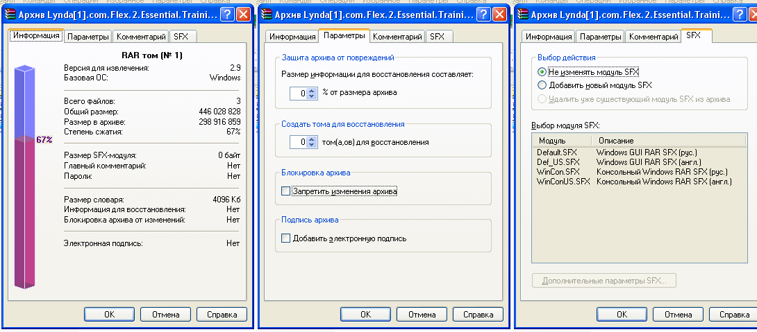
Task: Decrease recovery record percent with down arrow
Action: pyautogui.click(x=311, y=96)
